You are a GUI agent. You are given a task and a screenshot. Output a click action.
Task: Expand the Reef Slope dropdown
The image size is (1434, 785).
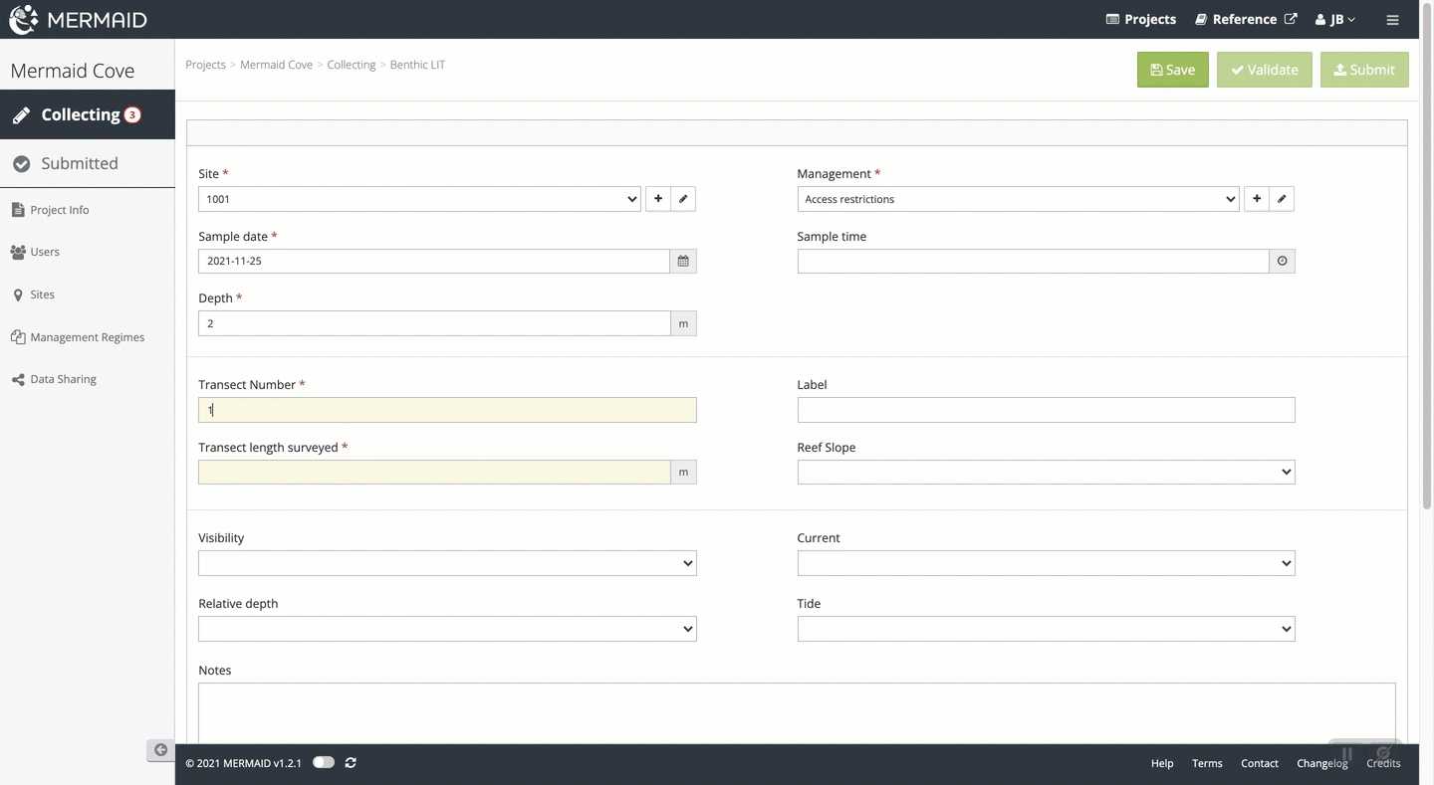(x=1046, y=472)
